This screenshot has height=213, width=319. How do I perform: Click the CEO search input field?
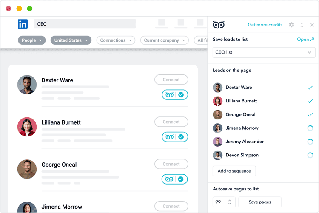click(x=85, y=24)
